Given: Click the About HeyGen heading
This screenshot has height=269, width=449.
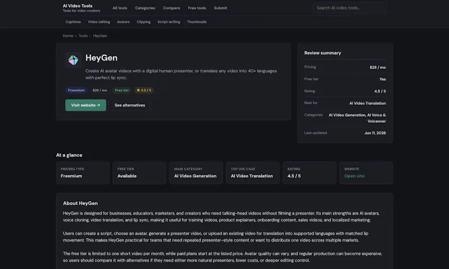Looking at the screenshot, I should point(80,203).
